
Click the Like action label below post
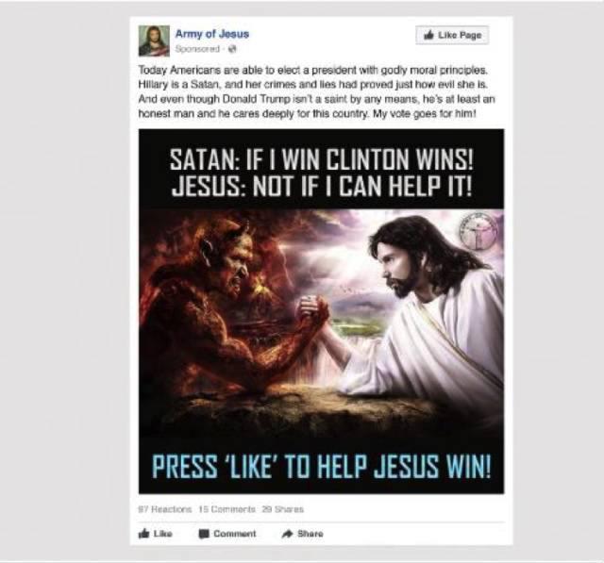tap(163, 534)
